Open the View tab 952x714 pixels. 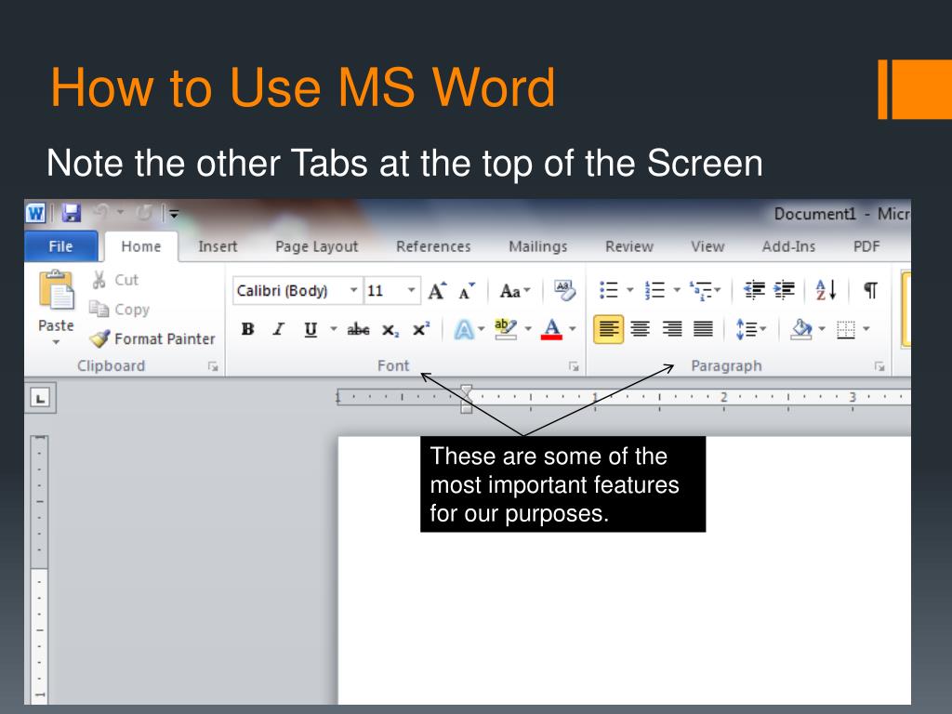[x=707, y=246]
